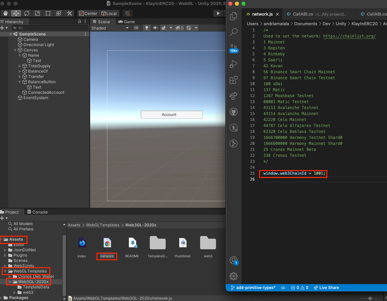Switch to the Scene tab
The height and width of the screenshot is (301, 387).
(102, 22)
